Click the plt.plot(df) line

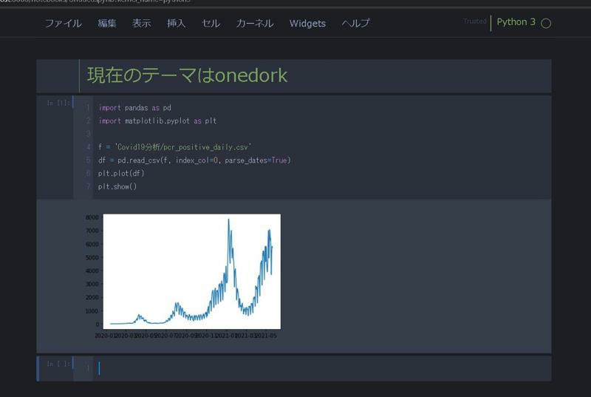tap(121, 174)
